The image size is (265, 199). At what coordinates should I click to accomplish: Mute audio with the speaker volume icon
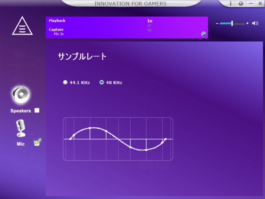click(255, 23)
